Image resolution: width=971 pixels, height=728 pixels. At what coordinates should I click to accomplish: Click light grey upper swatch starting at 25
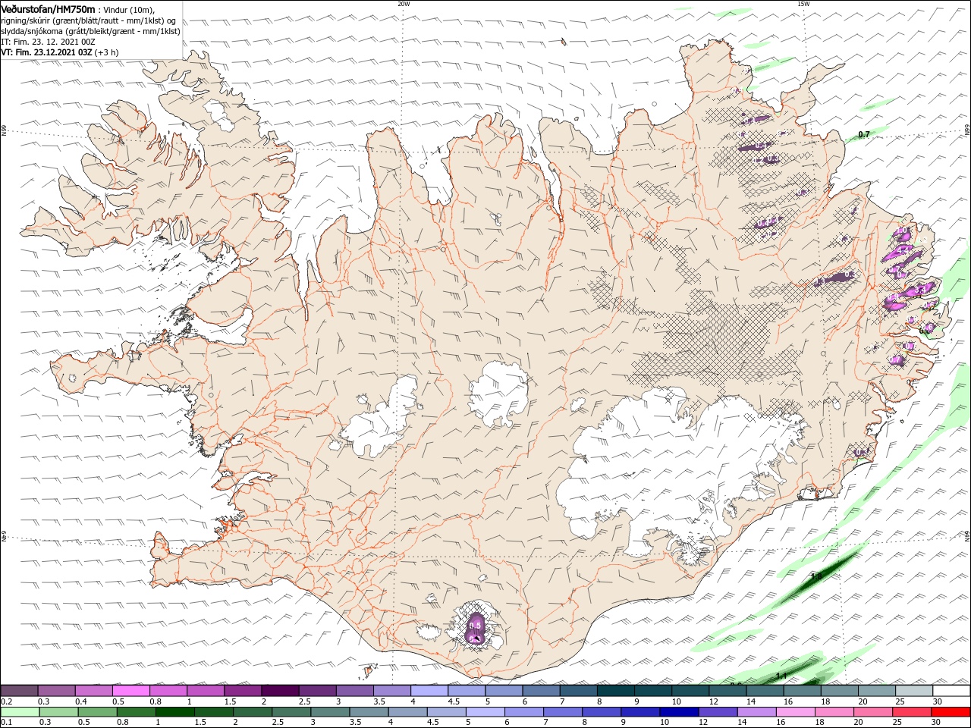pyautogui.click(x=913, y=690)
